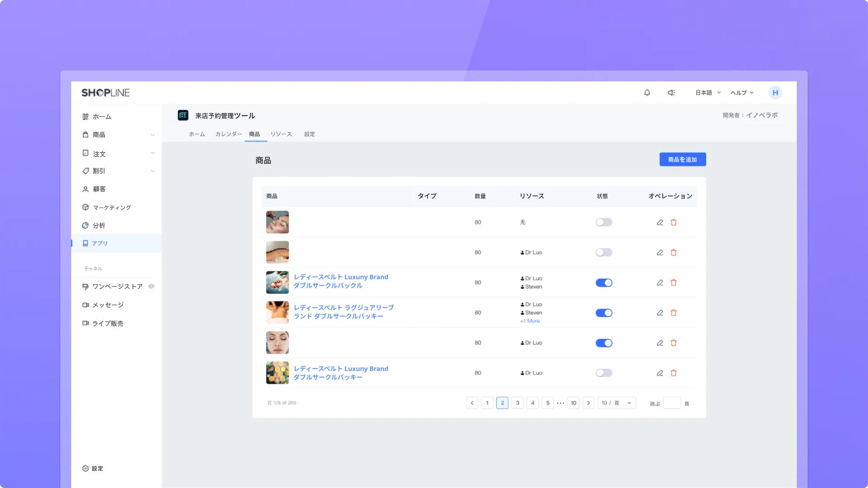Viewport: 868px width, 488px height.
Task: Click edit pencil for first product row
Action: coord(660,222)
